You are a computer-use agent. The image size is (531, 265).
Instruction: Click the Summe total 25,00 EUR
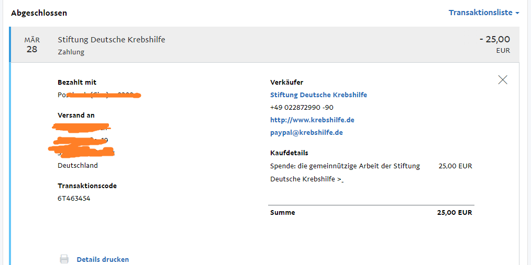[455, 213]
